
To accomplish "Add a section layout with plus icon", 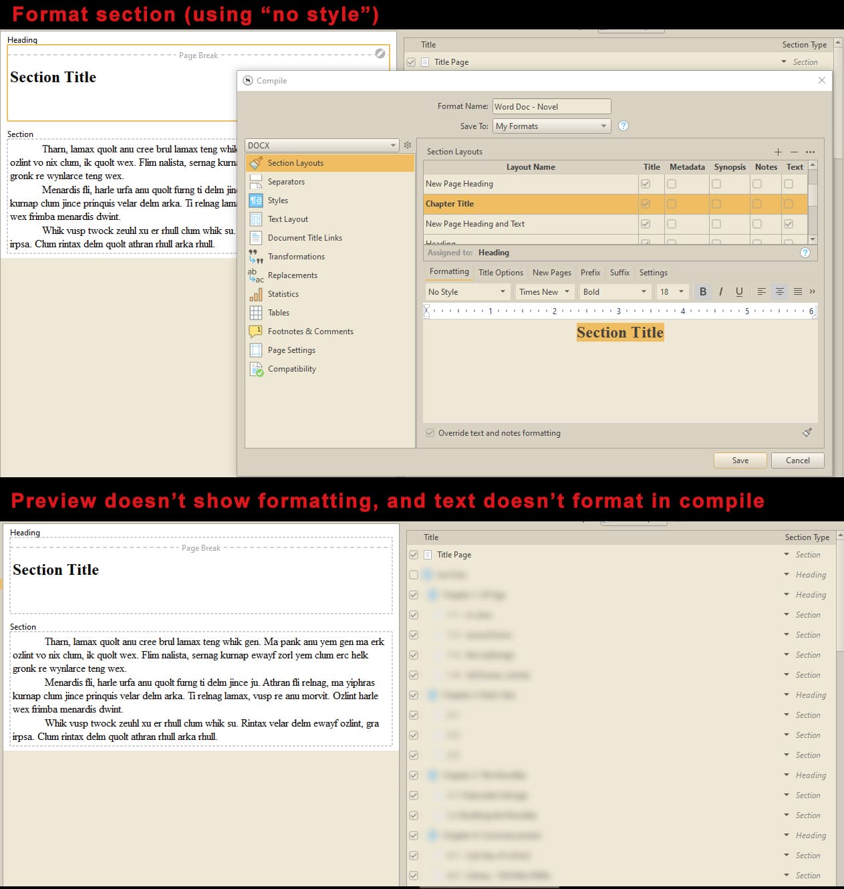I will [x=778, y=152].
